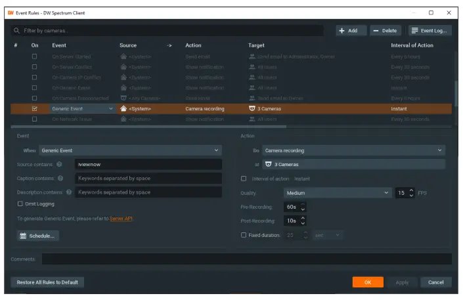Click the Caption contains keywords field
The width and height of the screenshot is (463, 300).
pos(148,178)
